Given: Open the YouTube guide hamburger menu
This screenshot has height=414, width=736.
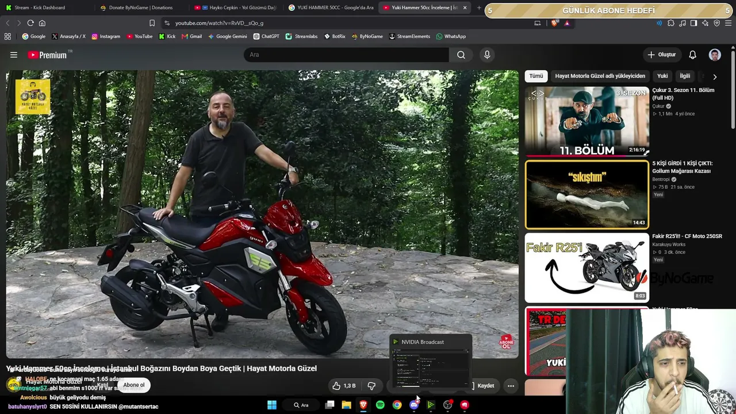Looking at the screenshot, I should [x=14, y=55].
